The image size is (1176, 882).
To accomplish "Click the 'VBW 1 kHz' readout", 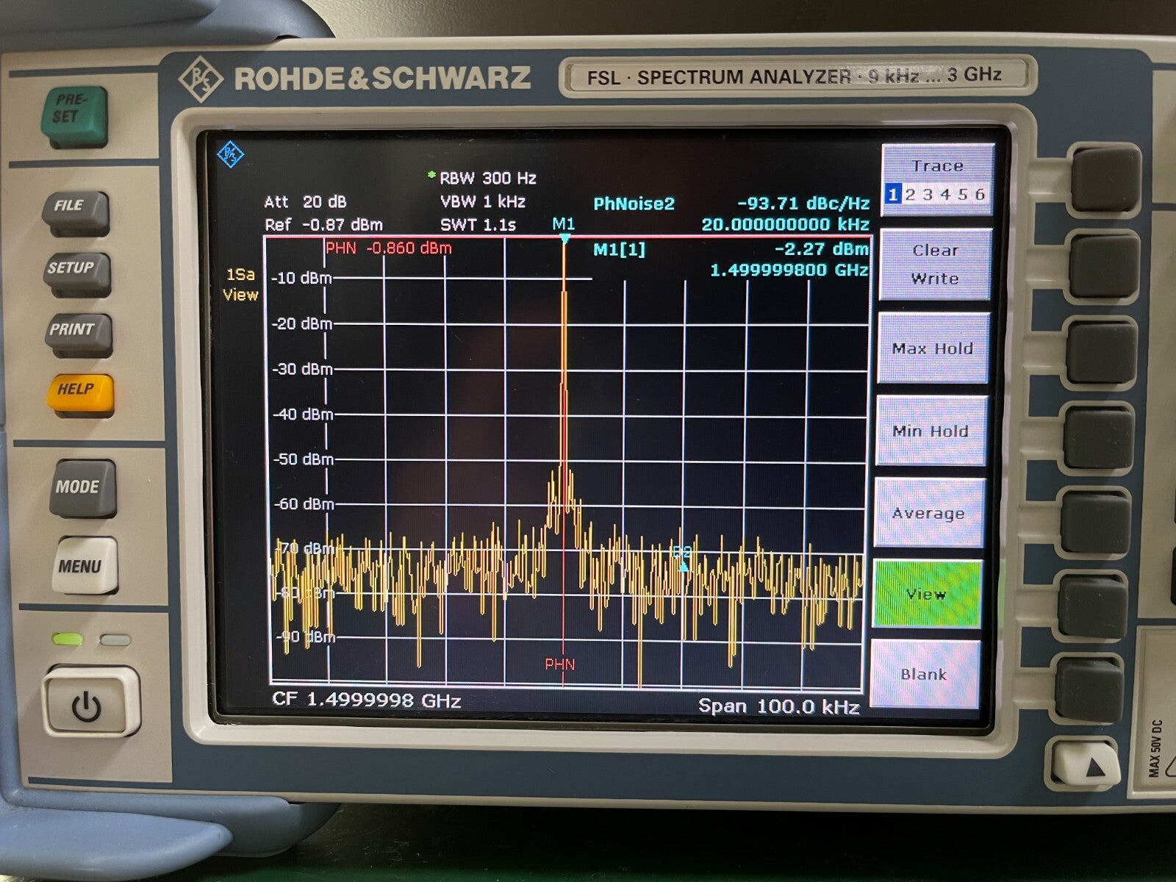I will 483,201.
